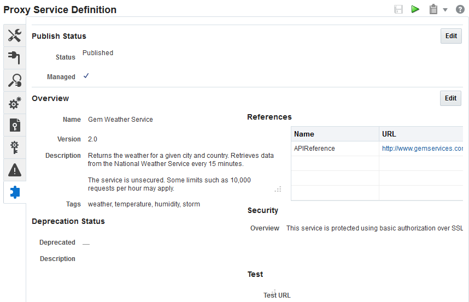
Task: Select the APIReference name cell
Action: tap(335, 149)
